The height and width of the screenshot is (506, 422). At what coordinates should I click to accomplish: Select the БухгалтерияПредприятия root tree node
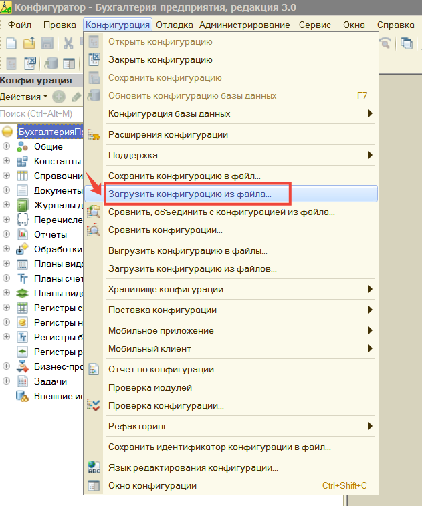(x=50, y=132)
